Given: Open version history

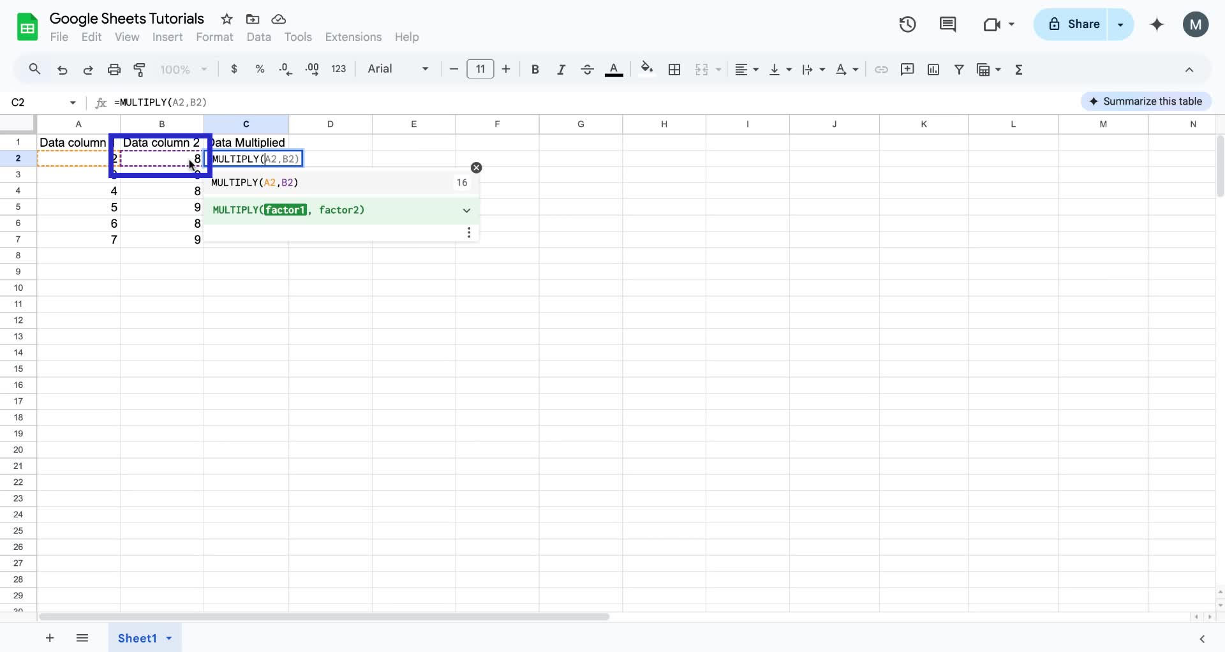Looking at the screenshot, I should (907, 24).
